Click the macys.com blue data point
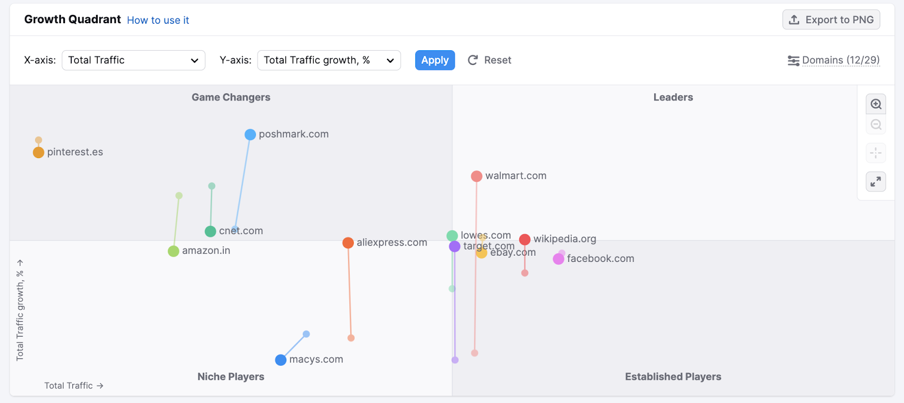The width and height of the screenshot is (904, 403). point(281,360)
